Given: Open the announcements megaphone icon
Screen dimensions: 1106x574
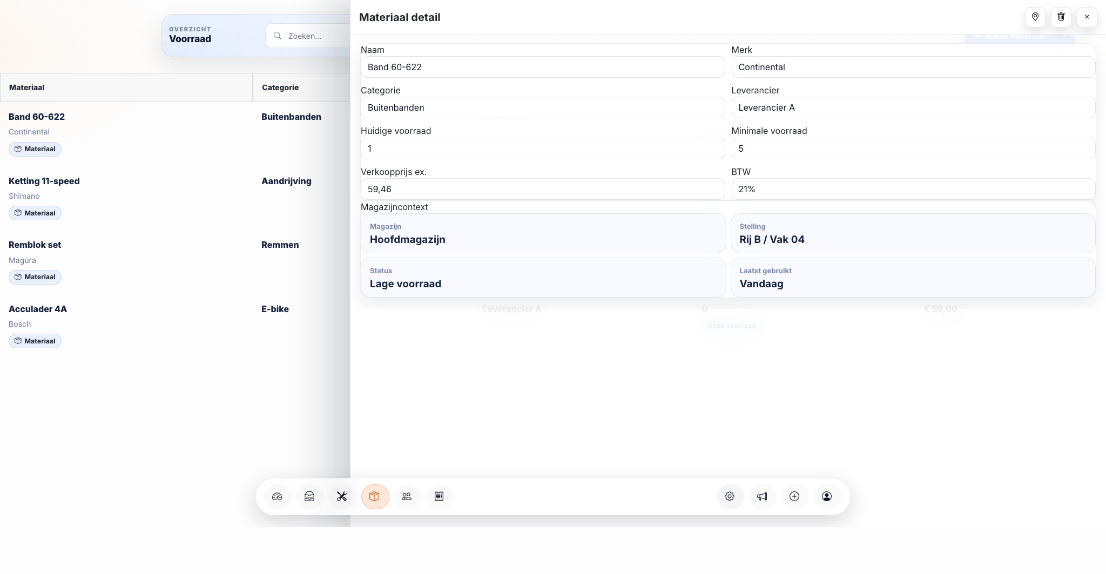Looking at the screenshot, I should [762, 496].
